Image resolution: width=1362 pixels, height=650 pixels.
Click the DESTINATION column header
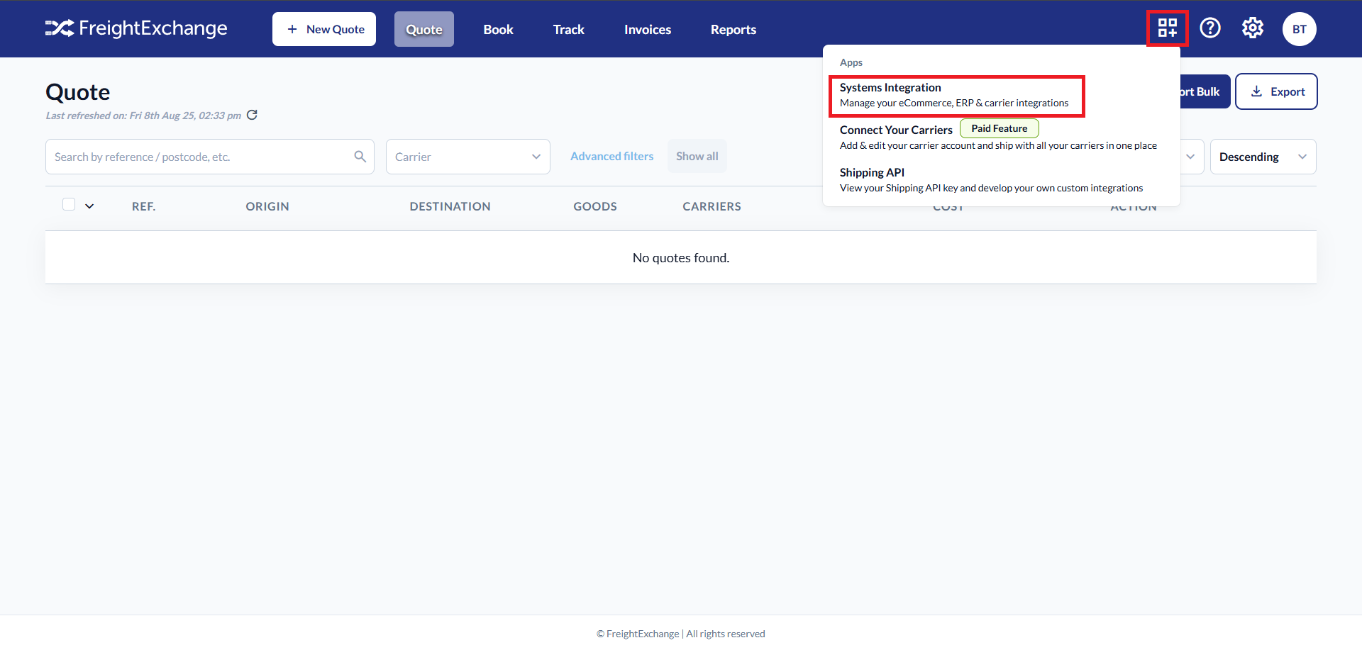tap(450, 206)
